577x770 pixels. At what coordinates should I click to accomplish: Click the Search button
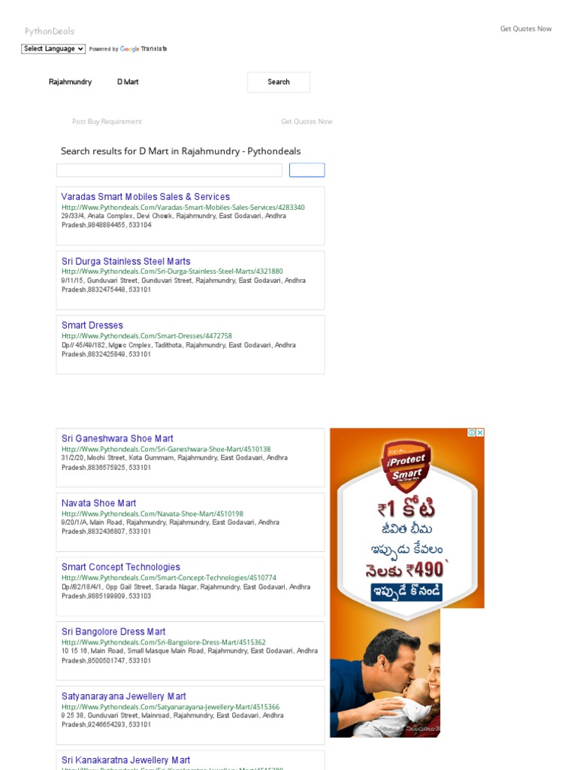pyautogui.click(x=279, y=82)
